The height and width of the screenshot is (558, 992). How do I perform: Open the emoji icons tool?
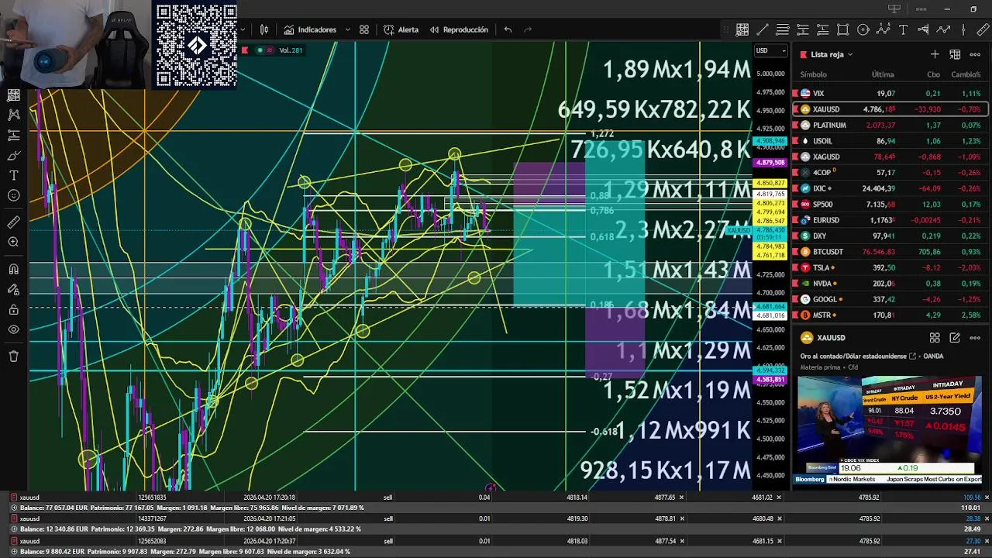point(13,195)
